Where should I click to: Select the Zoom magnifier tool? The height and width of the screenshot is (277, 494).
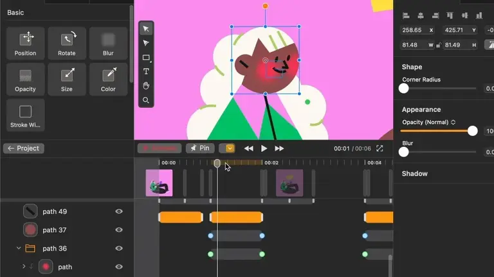pyautogui.click(x=146, y=100)
